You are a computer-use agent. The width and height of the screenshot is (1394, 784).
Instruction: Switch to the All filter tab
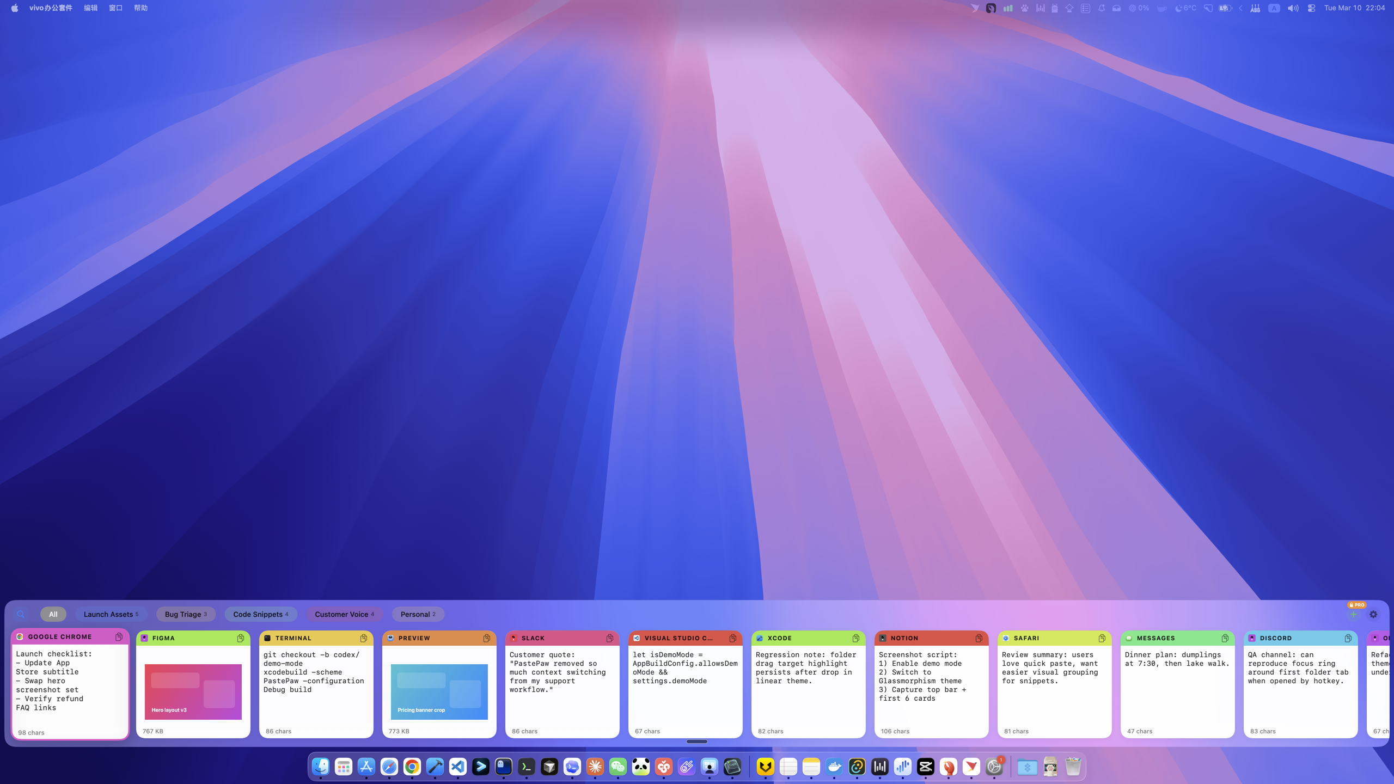point(53,614)
